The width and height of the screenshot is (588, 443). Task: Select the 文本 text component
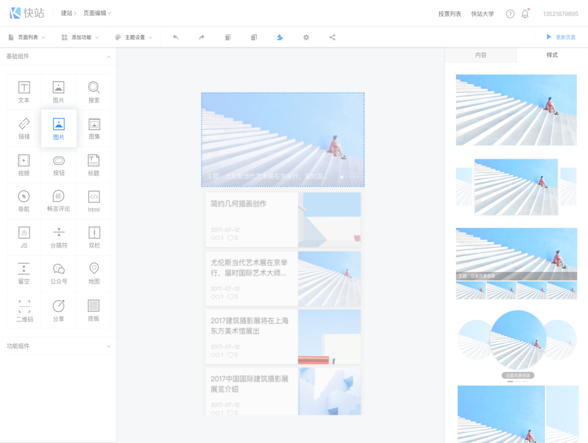tap(24, 92)
